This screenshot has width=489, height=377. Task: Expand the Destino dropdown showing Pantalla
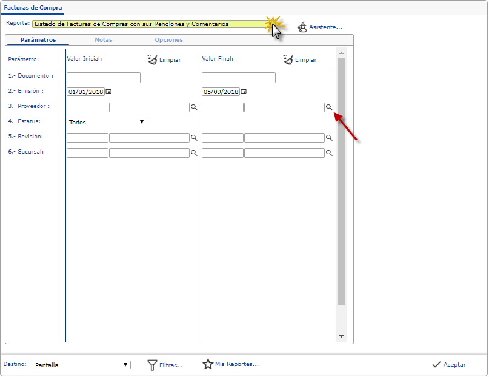(x=125, y=365)
